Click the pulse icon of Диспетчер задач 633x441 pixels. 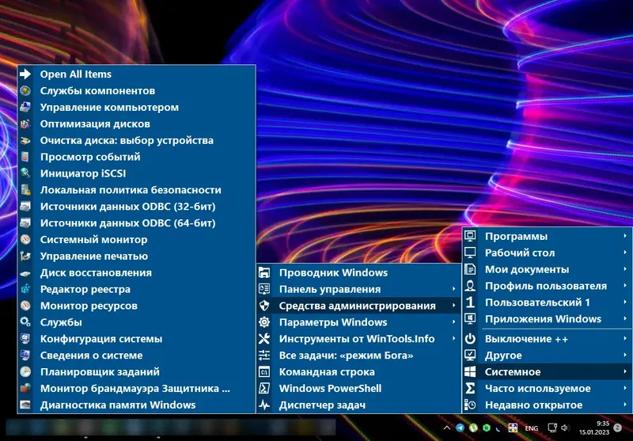click(264, 405)
